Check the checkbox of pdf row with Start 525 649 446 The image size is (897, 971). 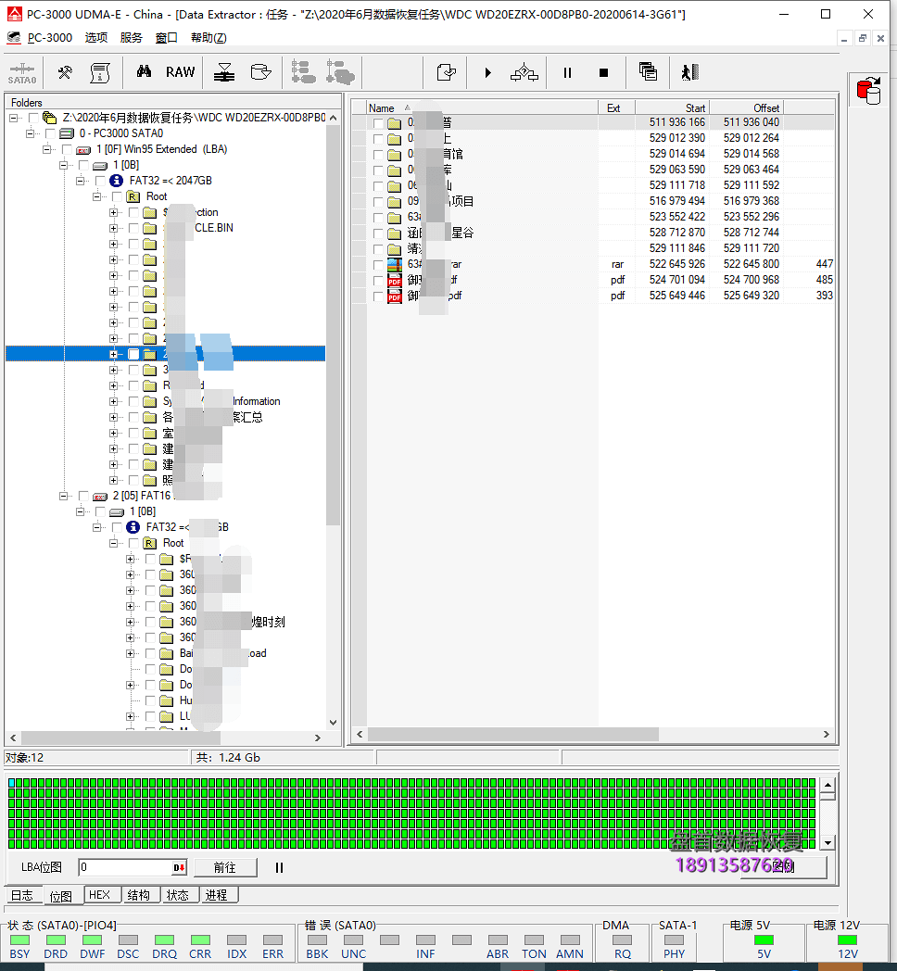click(378, 296)
